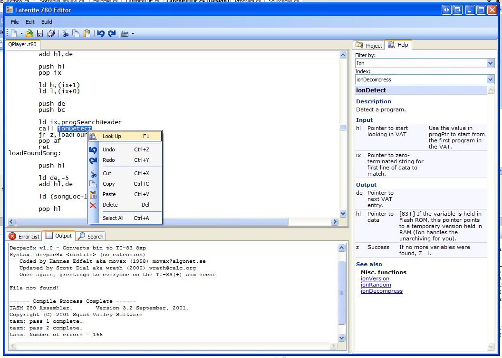The image size is (502, 358).
Task: Open the Build menu
Action: click(x=47, y=22)
